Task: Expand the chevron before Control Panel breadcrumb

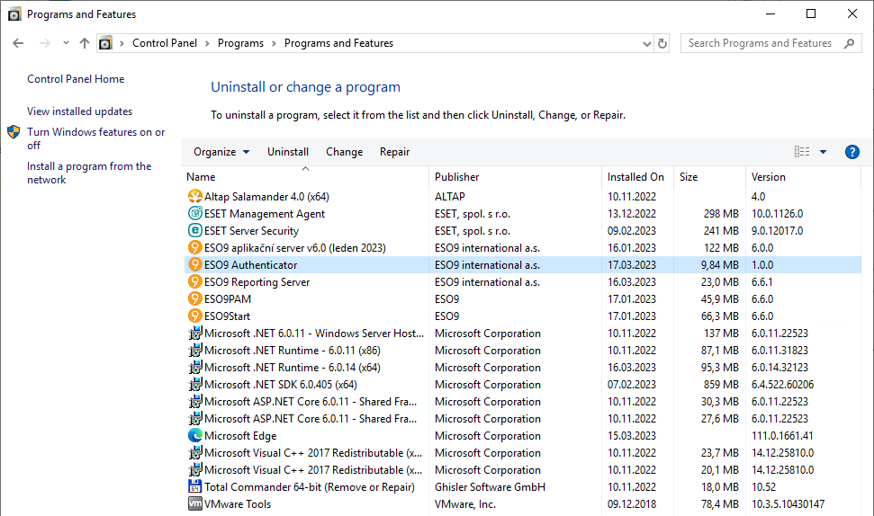Action: [122, 43]
